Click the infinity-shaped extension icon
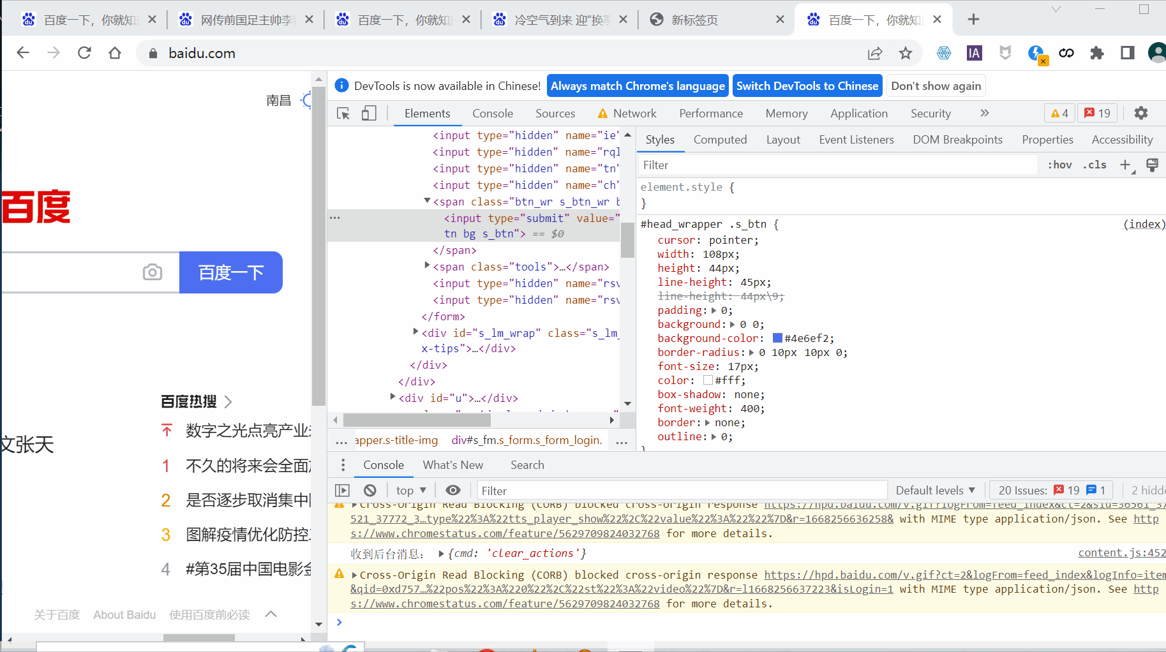 (1066, 53)
